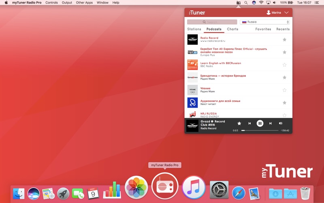324x203 pixels.
Task: Click the Europa Plus Топ 40 artwork
Action: pos(192,52)
